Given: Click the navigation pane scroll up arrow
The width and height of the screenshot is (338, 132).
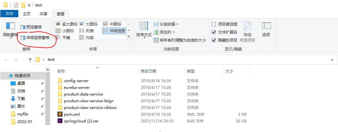Looking at the screenshot, I should 48,69.
